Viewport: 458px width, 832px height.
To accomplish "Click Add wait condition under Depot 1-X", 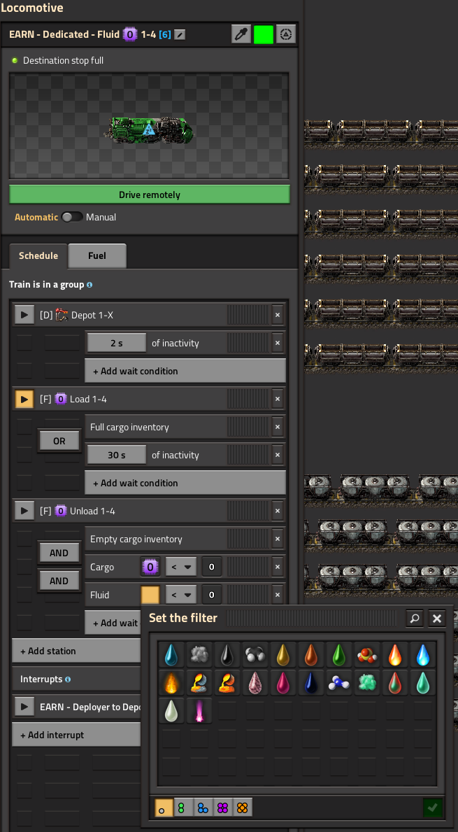I will (185, 371).
